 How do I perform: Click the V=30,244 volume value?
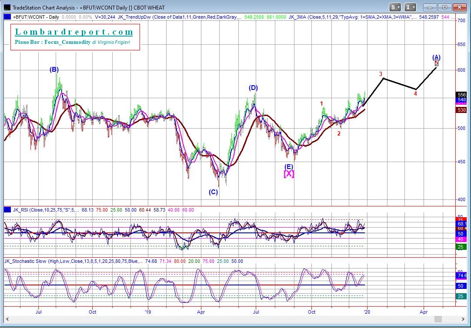coord(105,17)
